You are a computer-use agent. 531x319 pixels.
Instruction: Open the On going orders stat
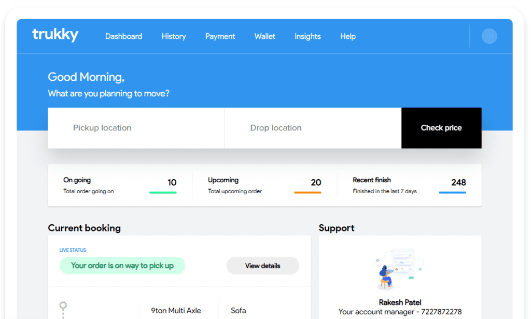pos(120,185)
